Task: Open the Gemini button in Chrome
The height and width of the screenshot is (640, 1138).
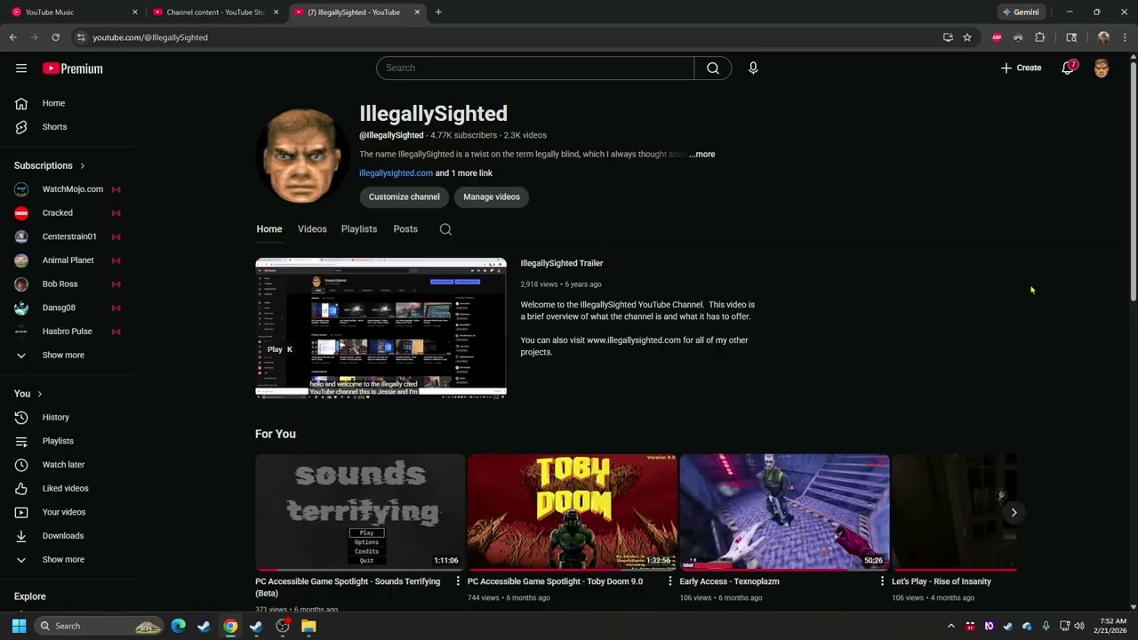Action: pyautogui.click(x=1021, y=12)
